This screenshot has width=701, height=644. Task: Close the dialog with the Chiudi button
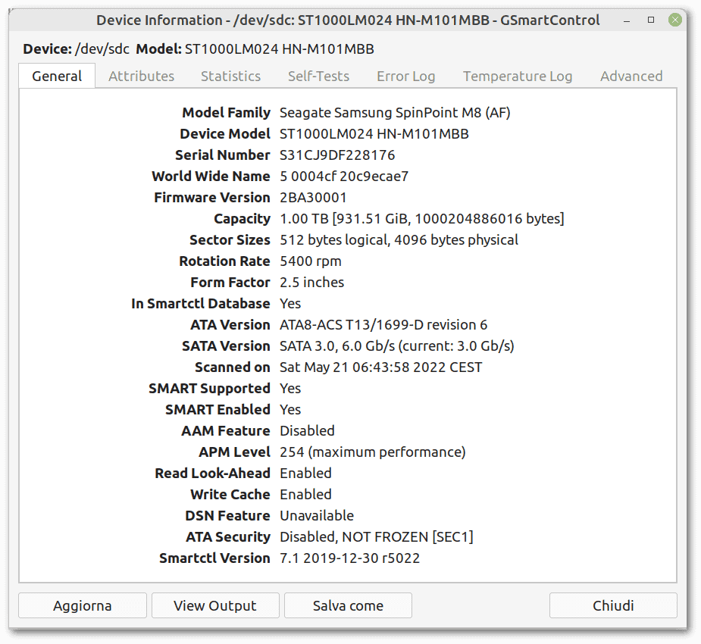(x=613, y=605)
